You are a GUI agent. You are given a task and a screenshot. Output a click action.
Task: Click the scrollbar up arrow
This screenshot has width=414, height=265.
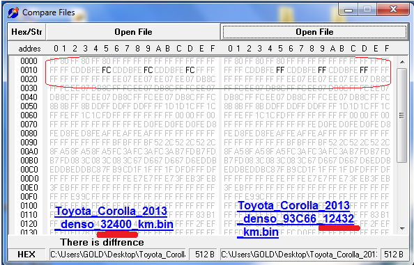[402, 62]
